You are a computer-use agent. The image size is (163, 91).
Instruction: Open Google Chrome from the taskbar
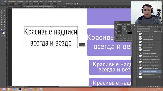tap(25, 89)
